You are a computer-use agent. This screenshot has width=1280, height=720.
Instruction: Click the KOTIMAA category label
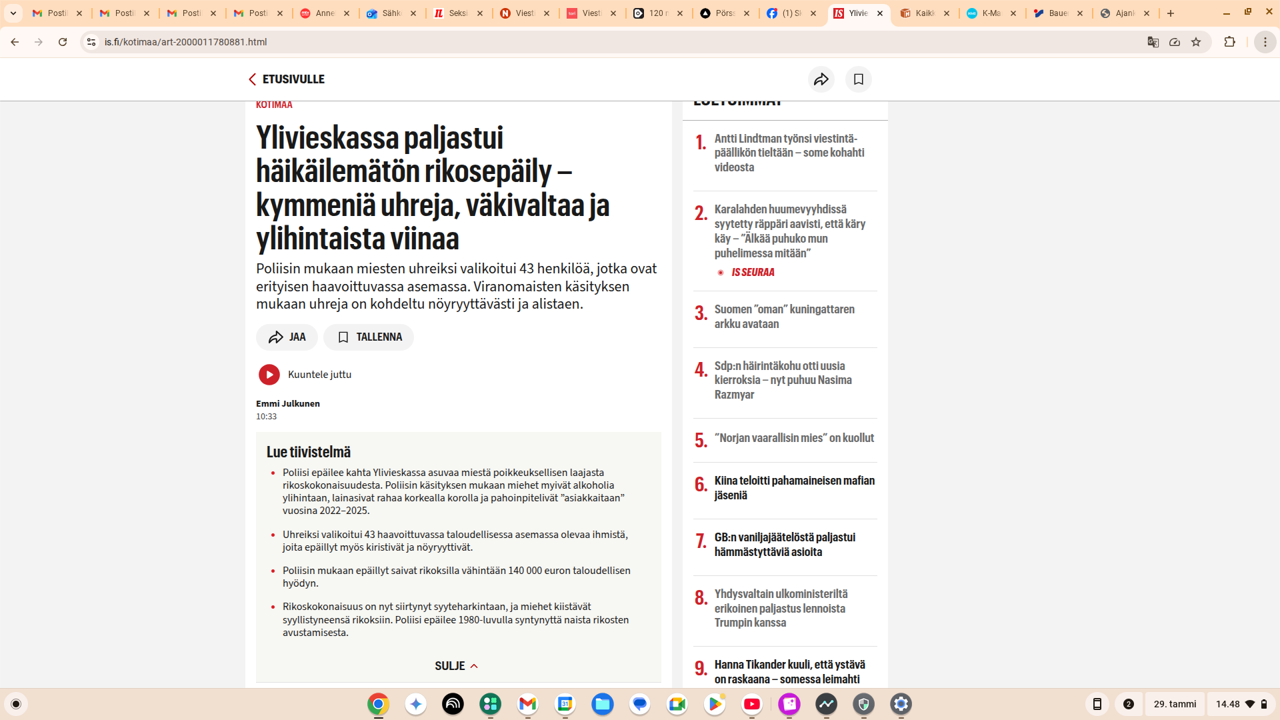pos(274,105)
